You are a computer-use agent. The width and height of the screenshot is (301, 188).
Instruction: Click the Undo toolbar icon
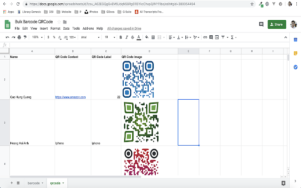(8, 37)
